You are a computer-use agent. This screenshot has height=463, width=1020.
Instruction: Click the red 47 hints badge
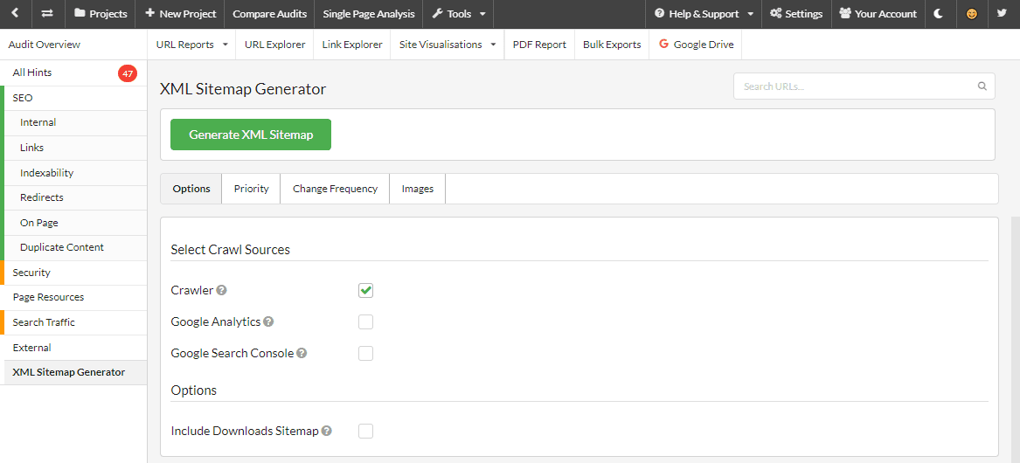128,73
